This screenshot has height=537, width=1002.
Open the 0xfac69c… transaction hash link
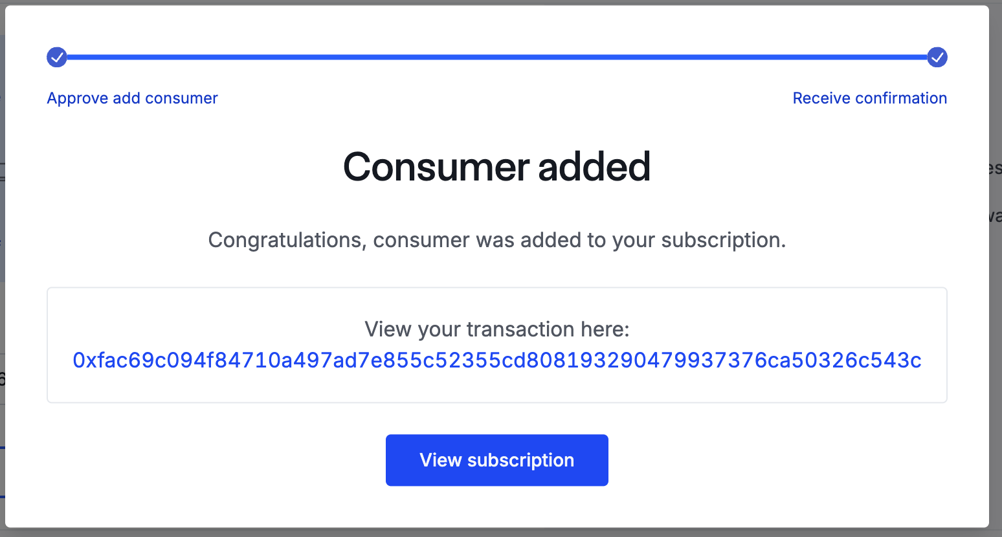tap(496, 360)
